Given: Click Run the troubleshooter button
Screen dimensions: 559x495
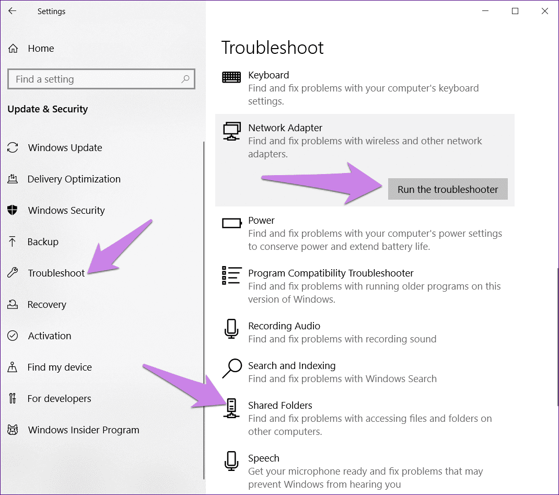Looking at the screenshot, I should (x=448, y=189).
